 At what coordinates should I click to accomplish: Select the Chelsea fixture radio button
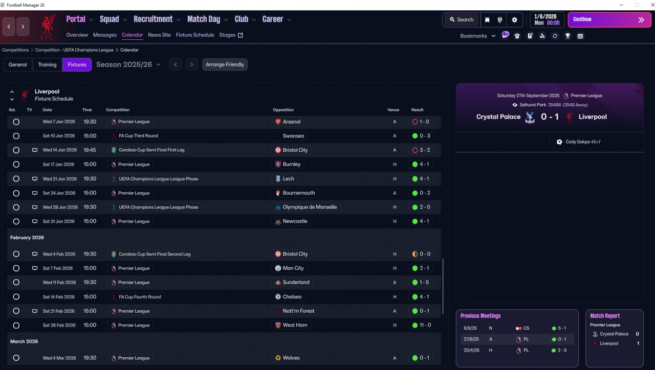16,297
